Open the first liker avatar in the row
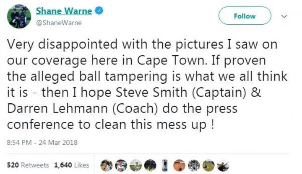This screenshot has height=174, width=302. 107,165
